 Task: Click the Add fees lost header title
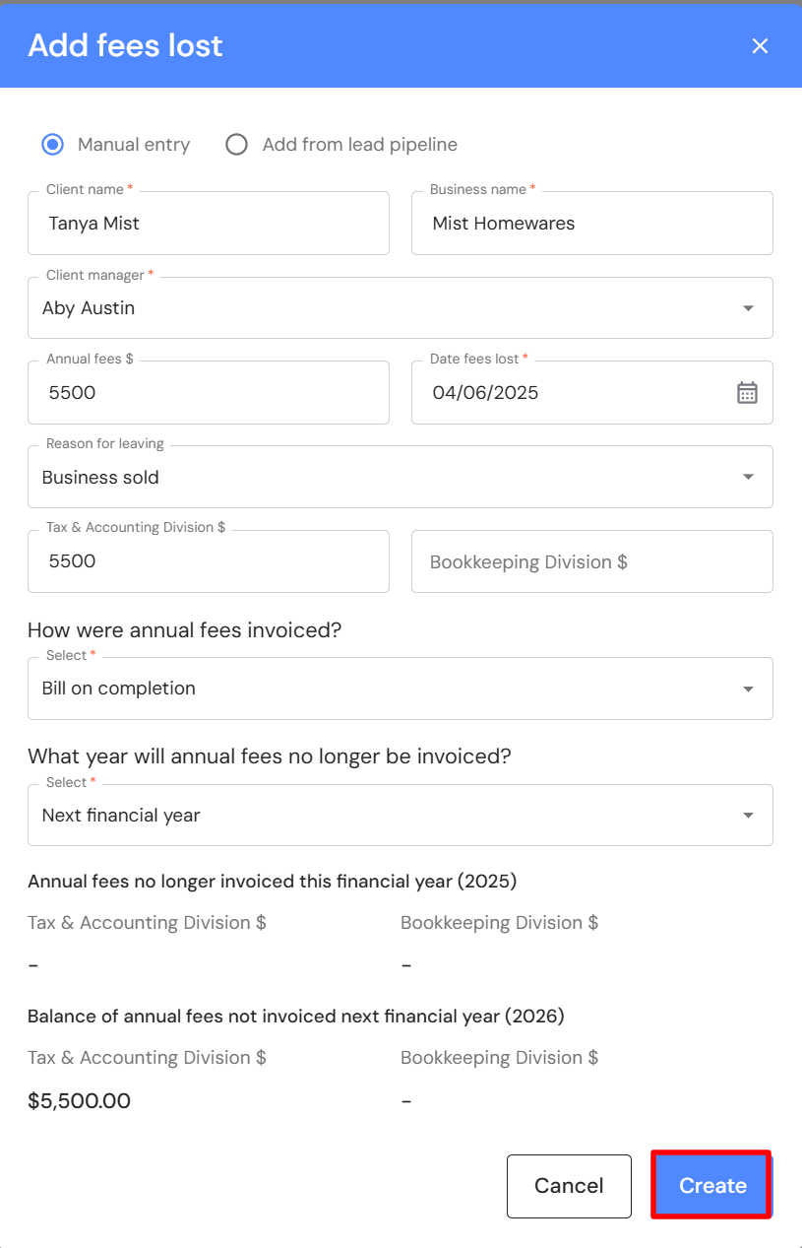click(x=125, y=45)
